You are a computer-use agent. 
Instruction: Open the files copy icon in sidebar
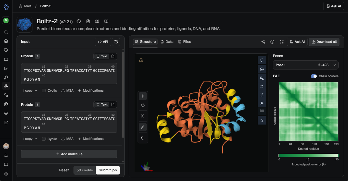coord(6,104)
